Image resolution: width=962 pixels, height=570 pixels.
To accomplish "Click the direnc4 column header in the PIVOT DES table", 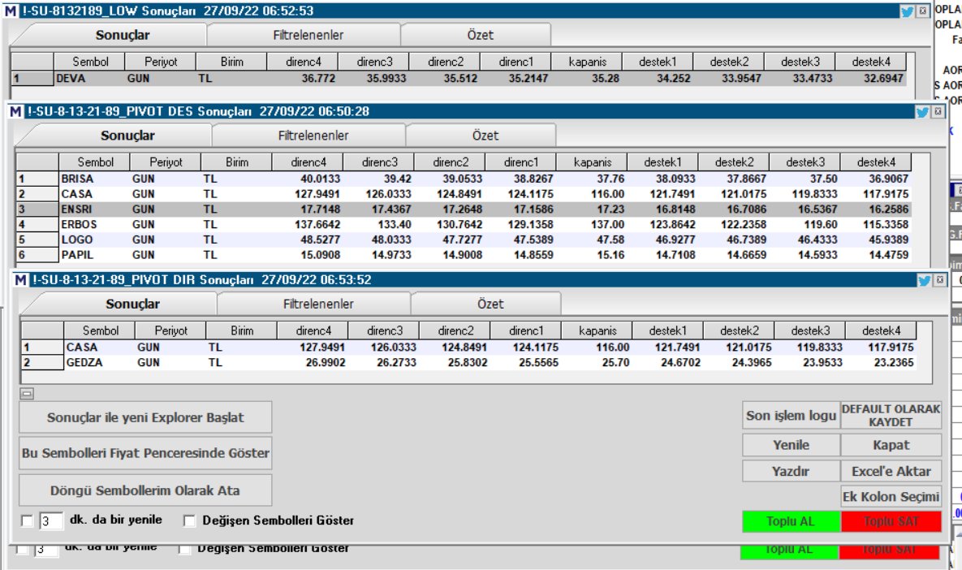I will tap(308, 162).
